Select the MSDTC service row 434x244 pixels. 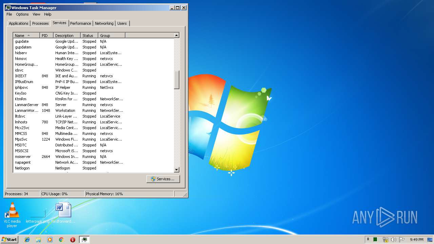tap(93, 145)
